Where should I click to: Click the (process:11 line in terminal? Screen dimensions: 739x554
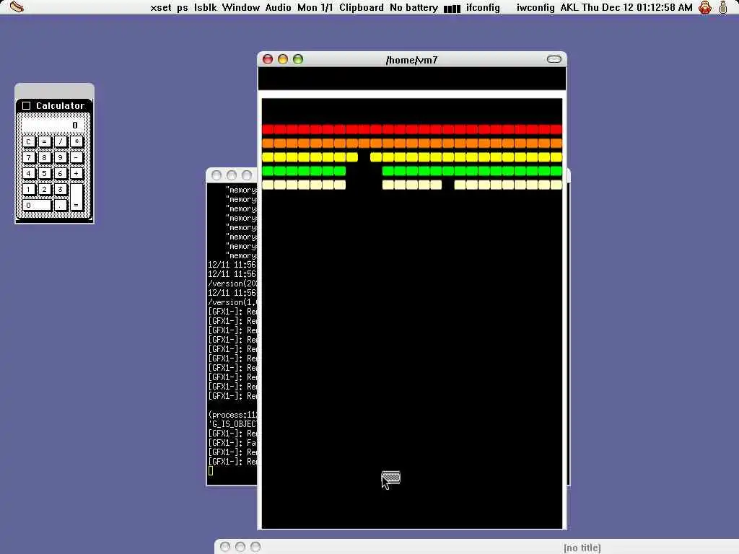point(232,415)
